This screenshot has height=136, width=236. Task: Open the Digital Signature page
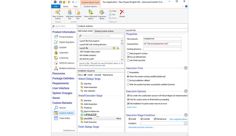64,42
